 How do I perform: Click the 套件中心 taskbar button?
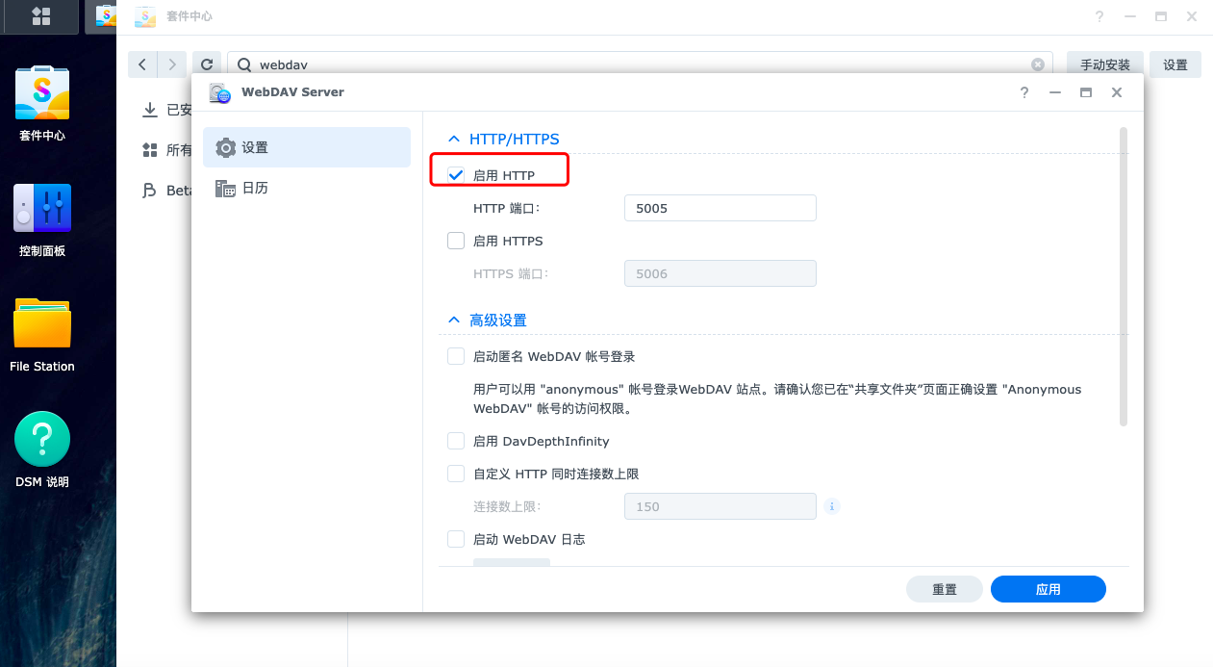point(100,16)
